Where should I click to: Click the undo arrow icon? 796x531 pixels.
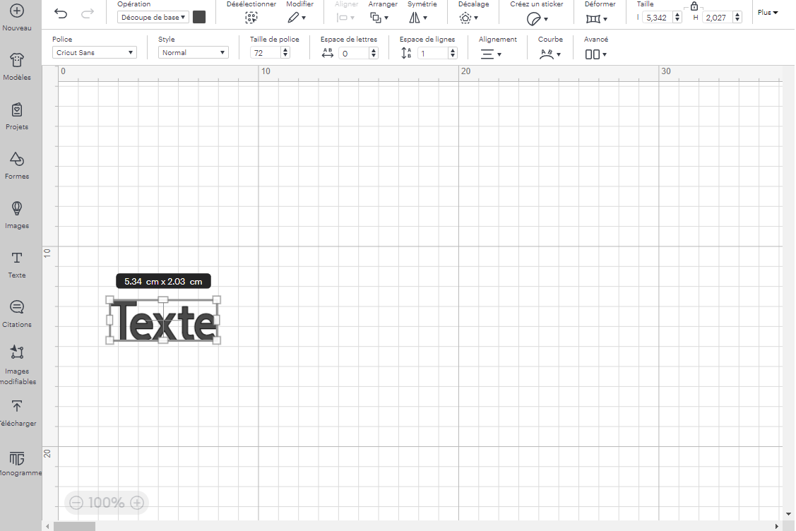[61, 14]
